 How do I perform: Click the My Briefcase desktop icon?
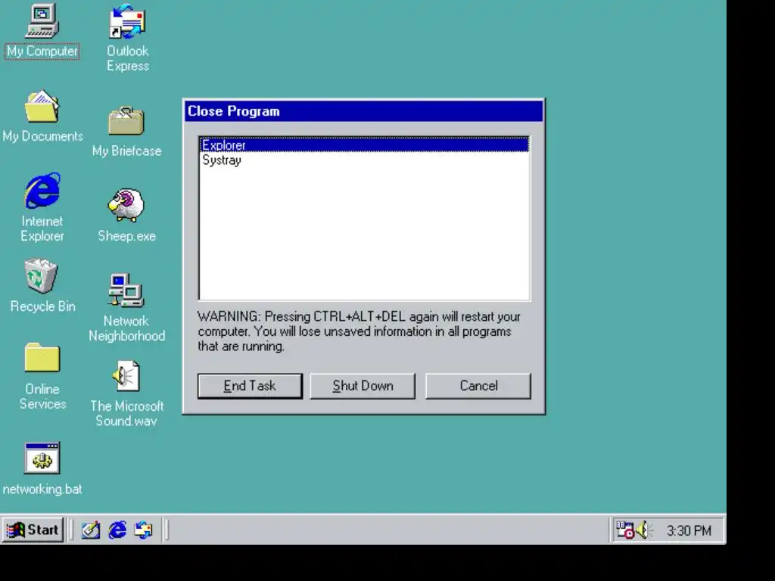tap(126, 121)
